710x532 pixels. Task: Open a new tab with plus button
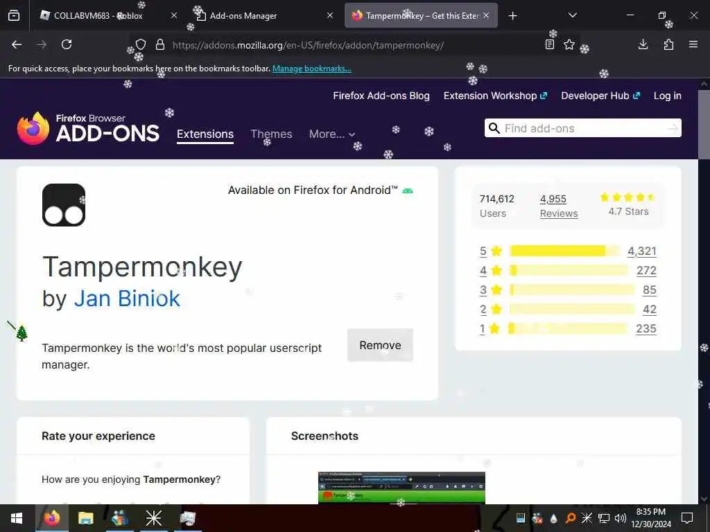click(x=512, y=16)
